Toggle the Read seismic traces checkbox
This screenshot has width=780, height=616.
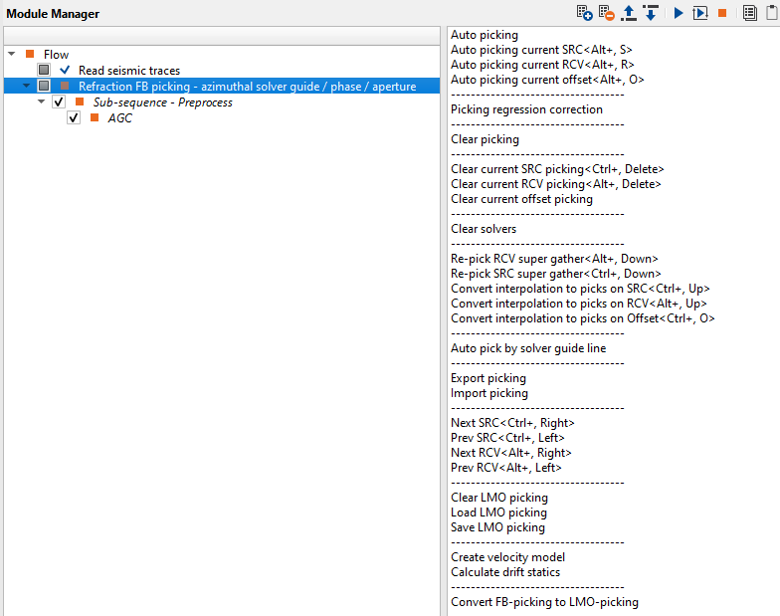[x=44, y=71]
